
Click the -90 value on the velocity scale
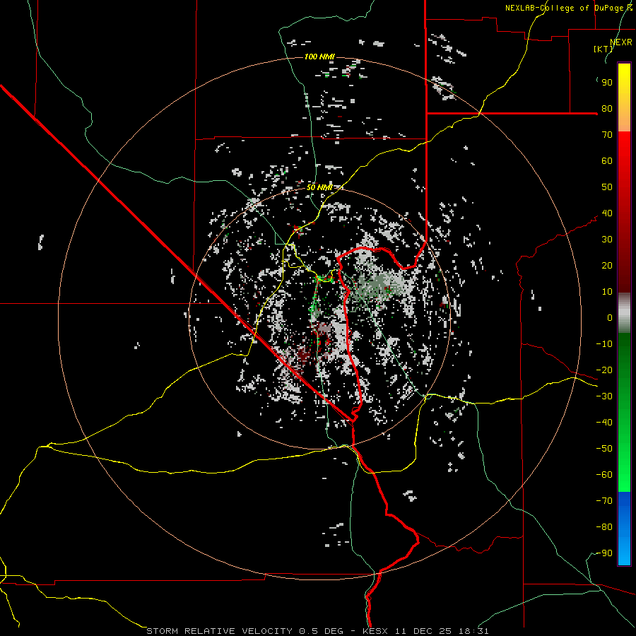(x=604, y=553)
